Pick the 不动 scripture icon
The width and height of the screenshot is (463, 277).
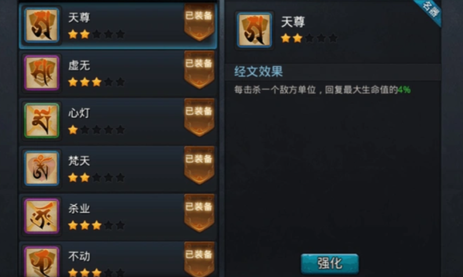pos(42,262)
